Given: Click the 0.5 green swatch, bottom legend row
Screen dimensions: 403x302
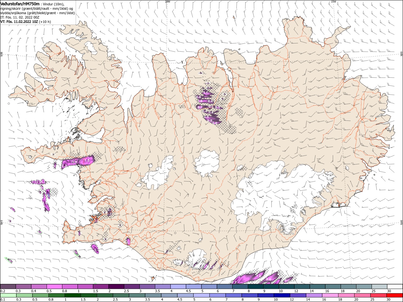Looking at the screenshot, I should pos(40,295).
